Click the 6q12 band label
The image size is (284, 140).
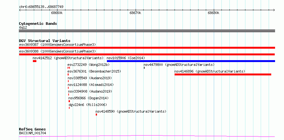[x=23, y=27]
